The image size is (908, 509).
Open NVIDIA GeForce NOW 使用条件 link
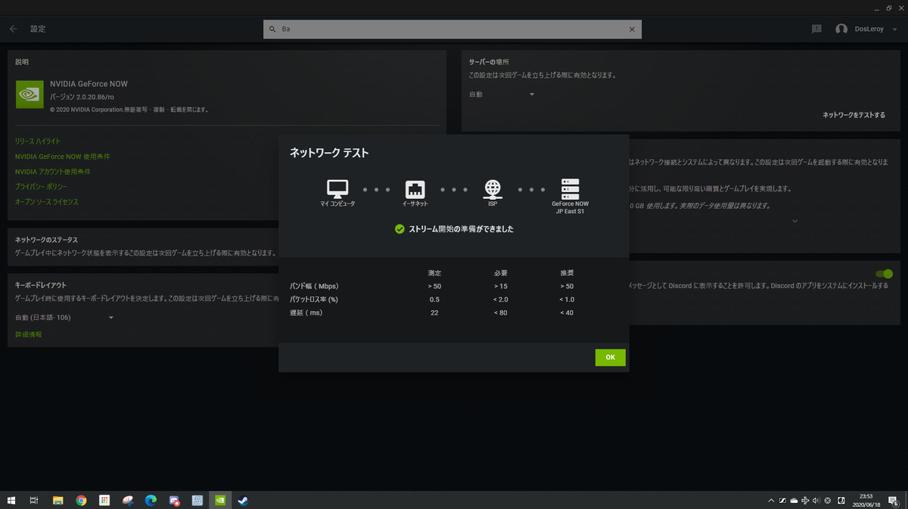pyautogui.click(x=63, y=157)
